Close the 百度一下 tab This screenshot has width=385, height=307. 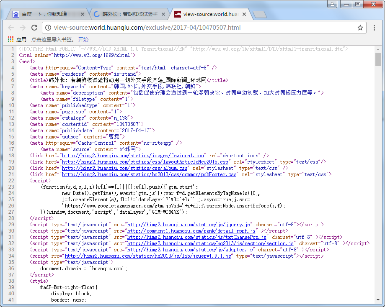click(82, 14)
